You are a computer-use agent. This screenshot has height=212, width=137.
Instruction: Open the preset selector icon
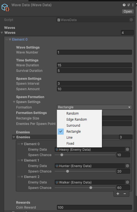click(x=129, y=5)
